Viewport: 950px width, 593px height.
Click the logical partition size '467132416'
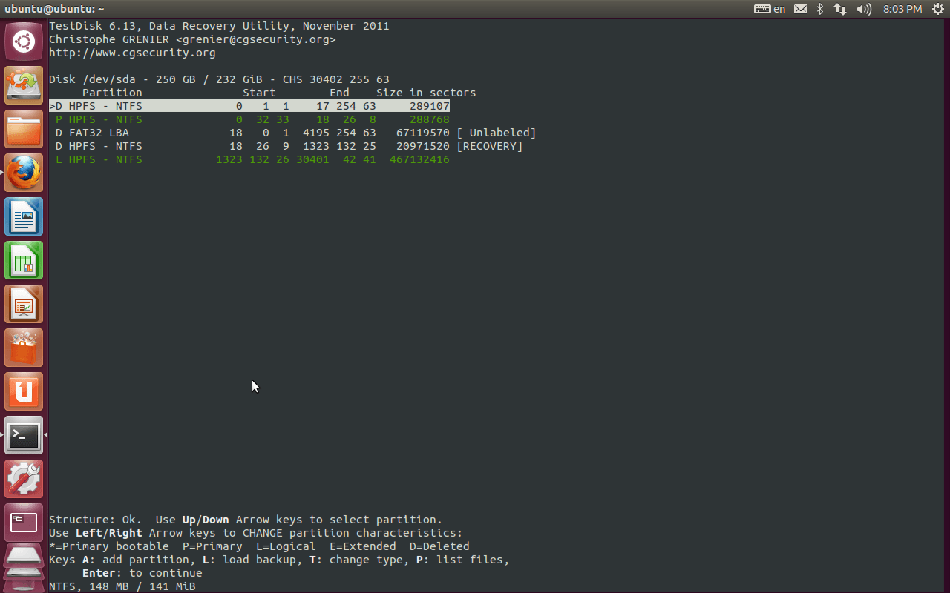[419, 159]
